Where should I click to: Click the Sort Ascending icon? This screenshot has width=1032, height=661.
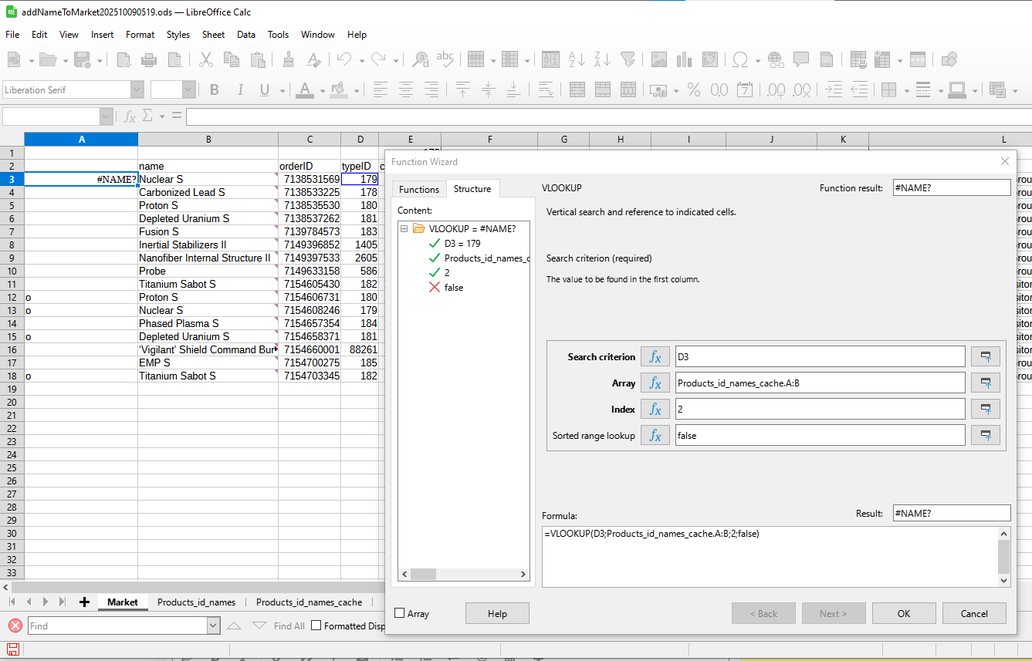pos(576,59)
